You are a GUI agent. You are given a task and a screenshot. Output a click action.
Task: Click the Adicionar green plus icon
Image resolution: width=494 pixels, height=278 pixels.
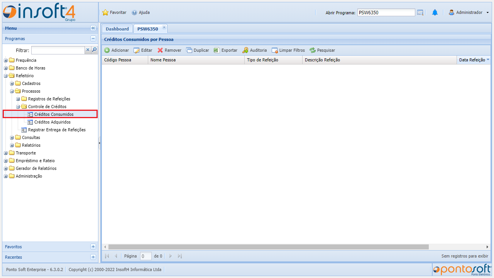click(x=107, y=50)
